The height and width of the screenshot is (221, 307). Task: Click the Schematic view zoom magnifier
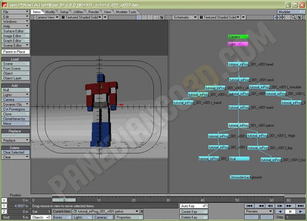point(294,17)
